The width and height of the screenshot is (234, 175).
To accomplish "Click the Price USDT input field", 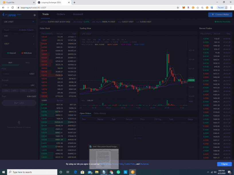I will [19, 74].
